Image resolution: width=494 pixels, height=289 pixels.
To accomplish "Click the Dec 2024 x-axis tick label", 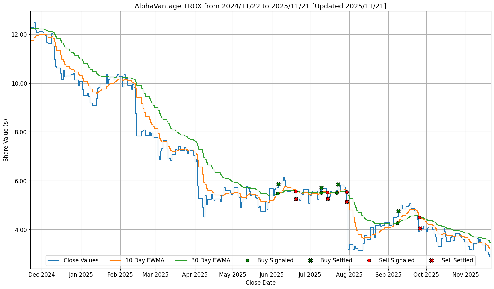I will click(x=42, y=275).
